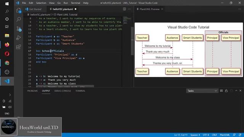Image resolution: width=244 pixels, height=137 pixels.
Task: Expand hidden system tray icons chevron
Action: click(10, 95)
